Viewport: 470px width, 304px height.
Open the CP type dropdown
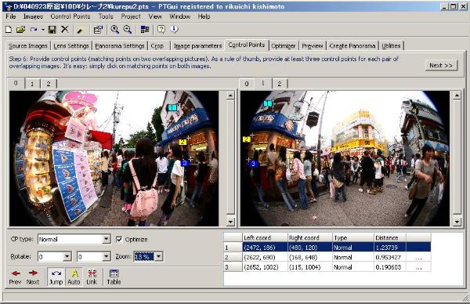107,239
